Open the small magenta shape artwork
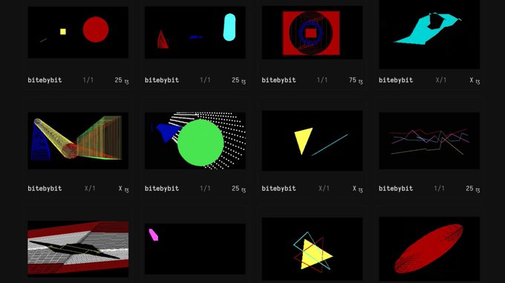The height and width of the screenshot is (283, 505). coord(195,249)
